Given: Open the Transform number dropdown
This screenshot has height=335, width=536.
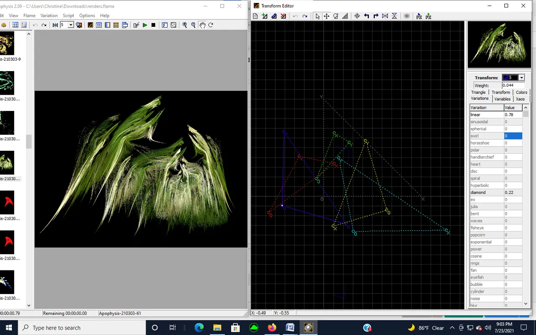Looking at the screenshot, I should tap(521, 77).
